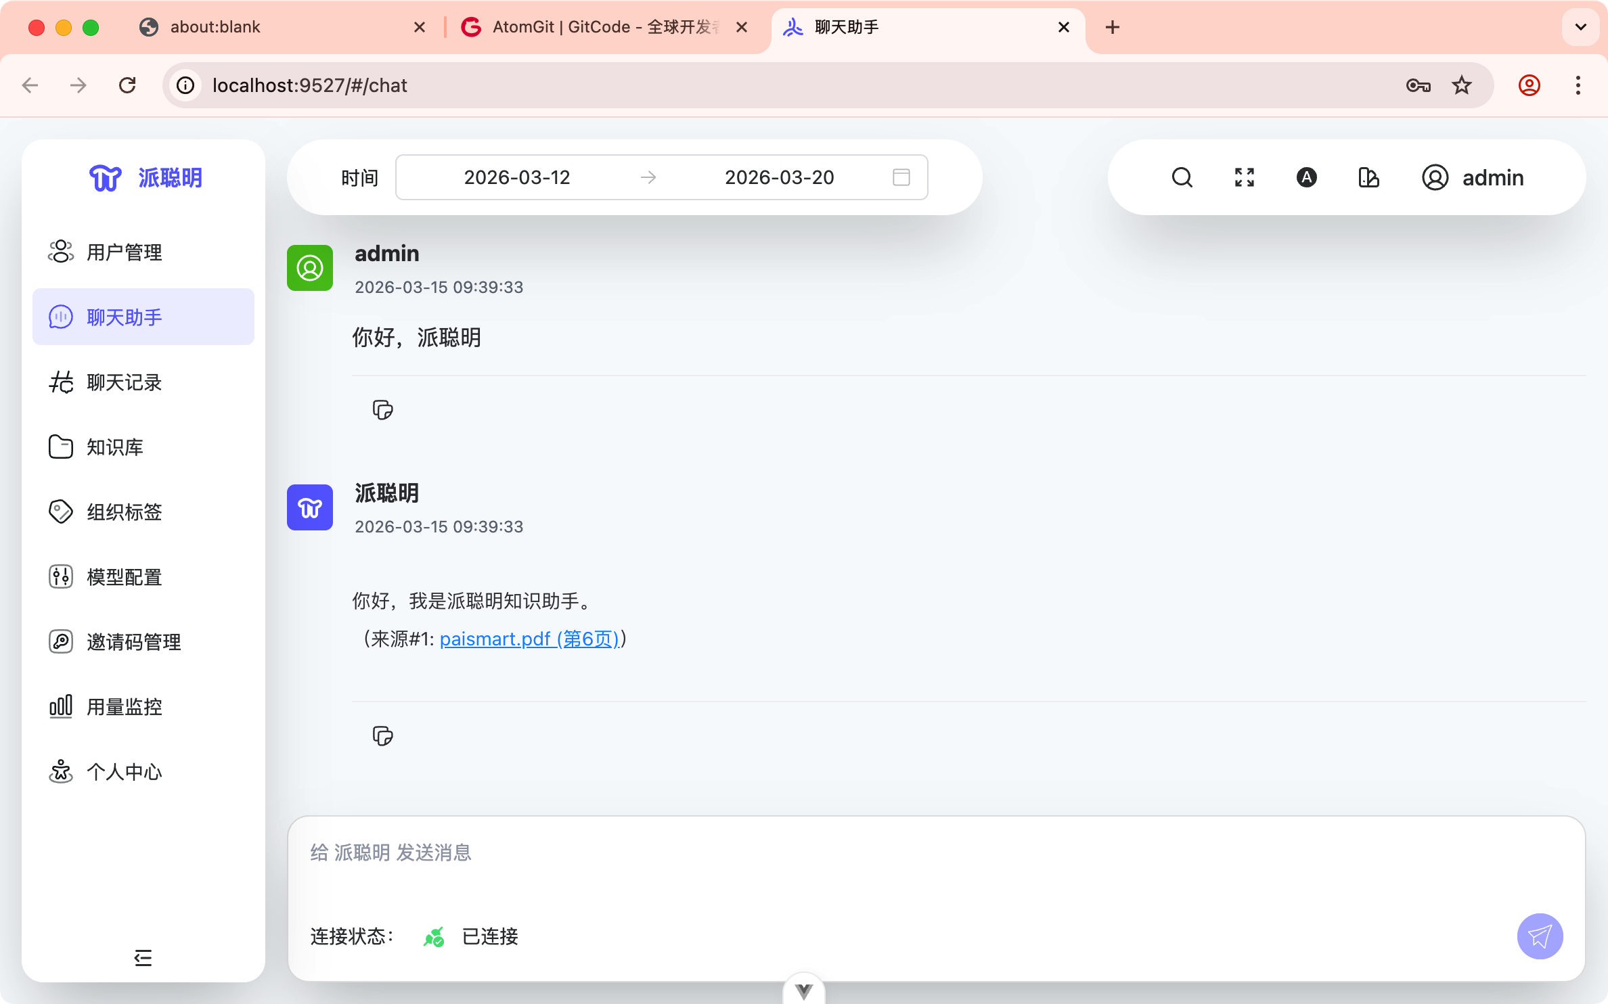Collapse the sidebar menu
This screenshot has width=1608, height=1004.
click(x=143, y=957)
